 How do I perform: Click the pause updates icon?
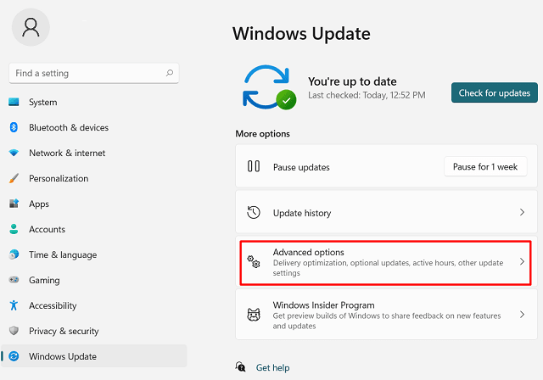click(254, 166)
